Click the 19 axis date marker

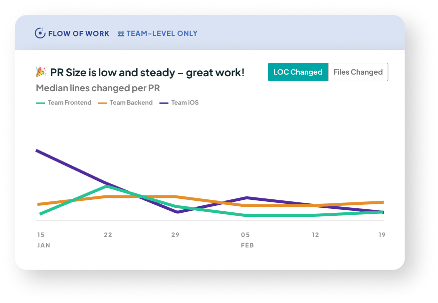382,235
